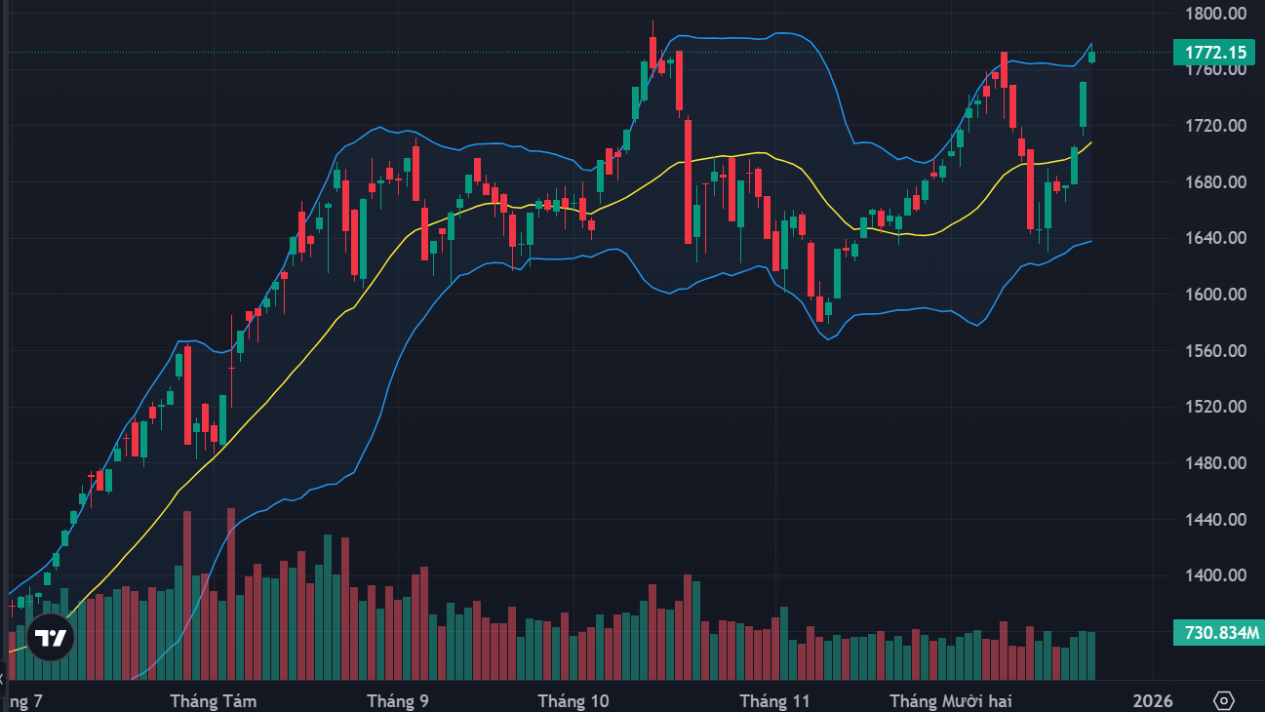
Task: Open chart settings hexagon icon
Action: [x=1224, y=701]
